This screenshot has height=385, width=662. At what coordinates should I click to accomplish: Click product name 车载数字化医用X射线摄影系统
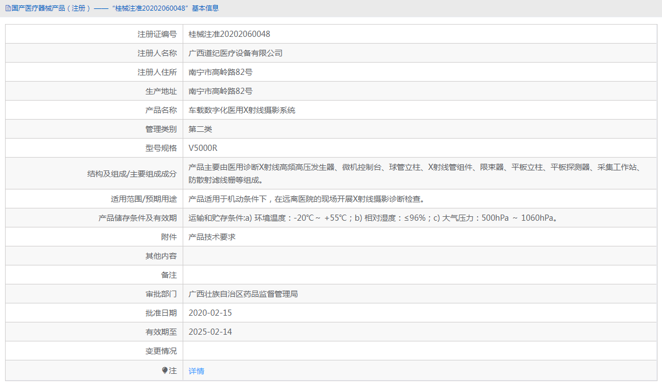(x=242, y=110)
